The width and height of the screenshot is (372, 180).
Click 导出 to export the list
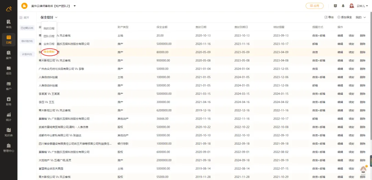click(329, 17)
